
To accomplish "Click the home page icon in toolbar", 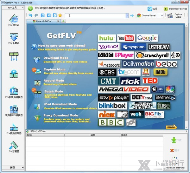I will (54, 15).
